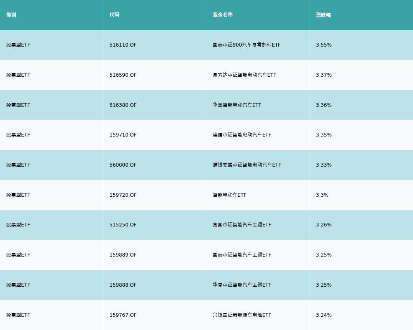Select fund 华夏中证智能汽车主题ETF

click(242, 285)
